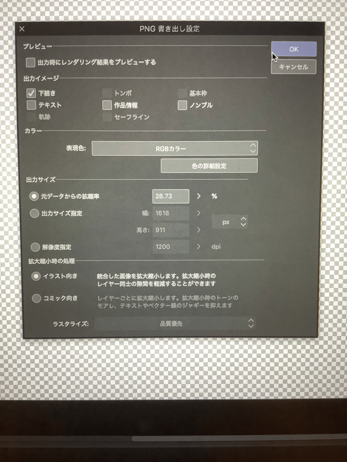Check the ノンブル page number option

(x=183, y=105)
